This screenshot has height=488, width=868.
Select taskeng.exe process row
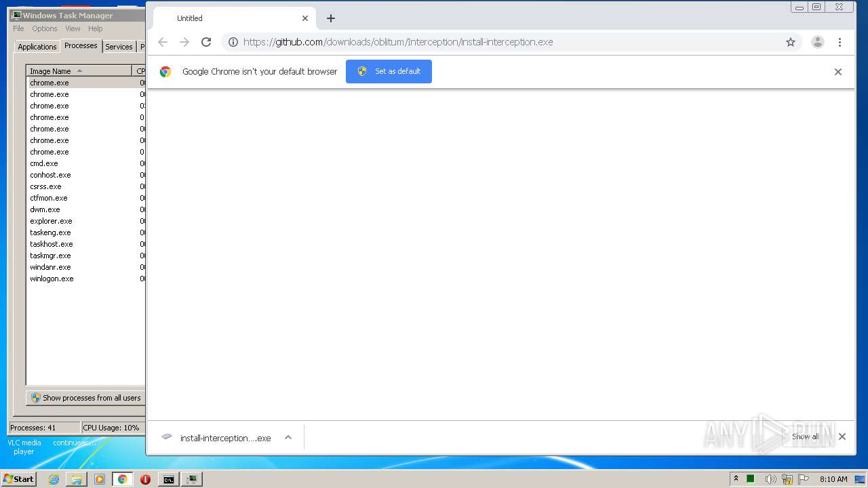point(85,232)
